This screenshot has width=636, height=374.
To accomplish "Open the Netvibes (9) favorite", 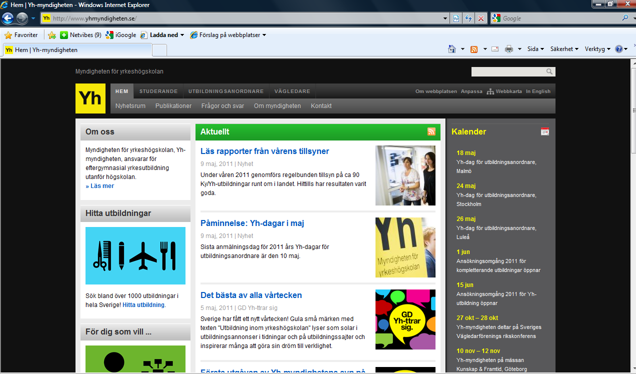I will [80, 35].
